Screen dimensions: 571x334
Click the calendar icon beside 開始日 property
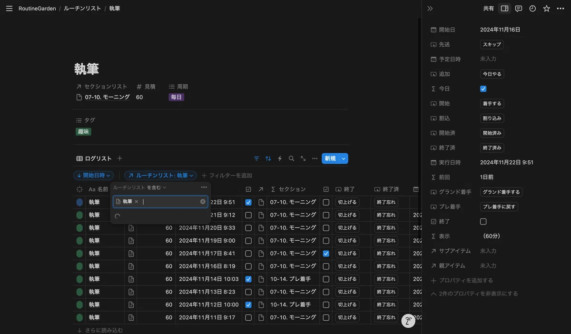tap(433, 29)
